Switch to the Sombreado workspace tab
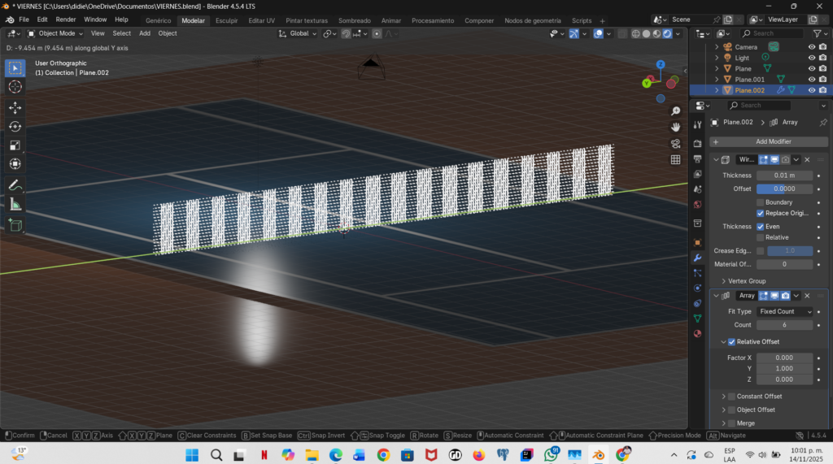 (354, 20)
